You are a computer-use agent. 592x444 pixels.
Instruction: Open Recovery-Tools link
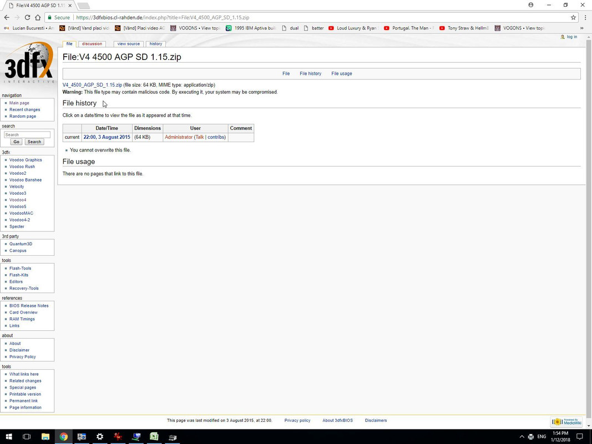(24, 289)
